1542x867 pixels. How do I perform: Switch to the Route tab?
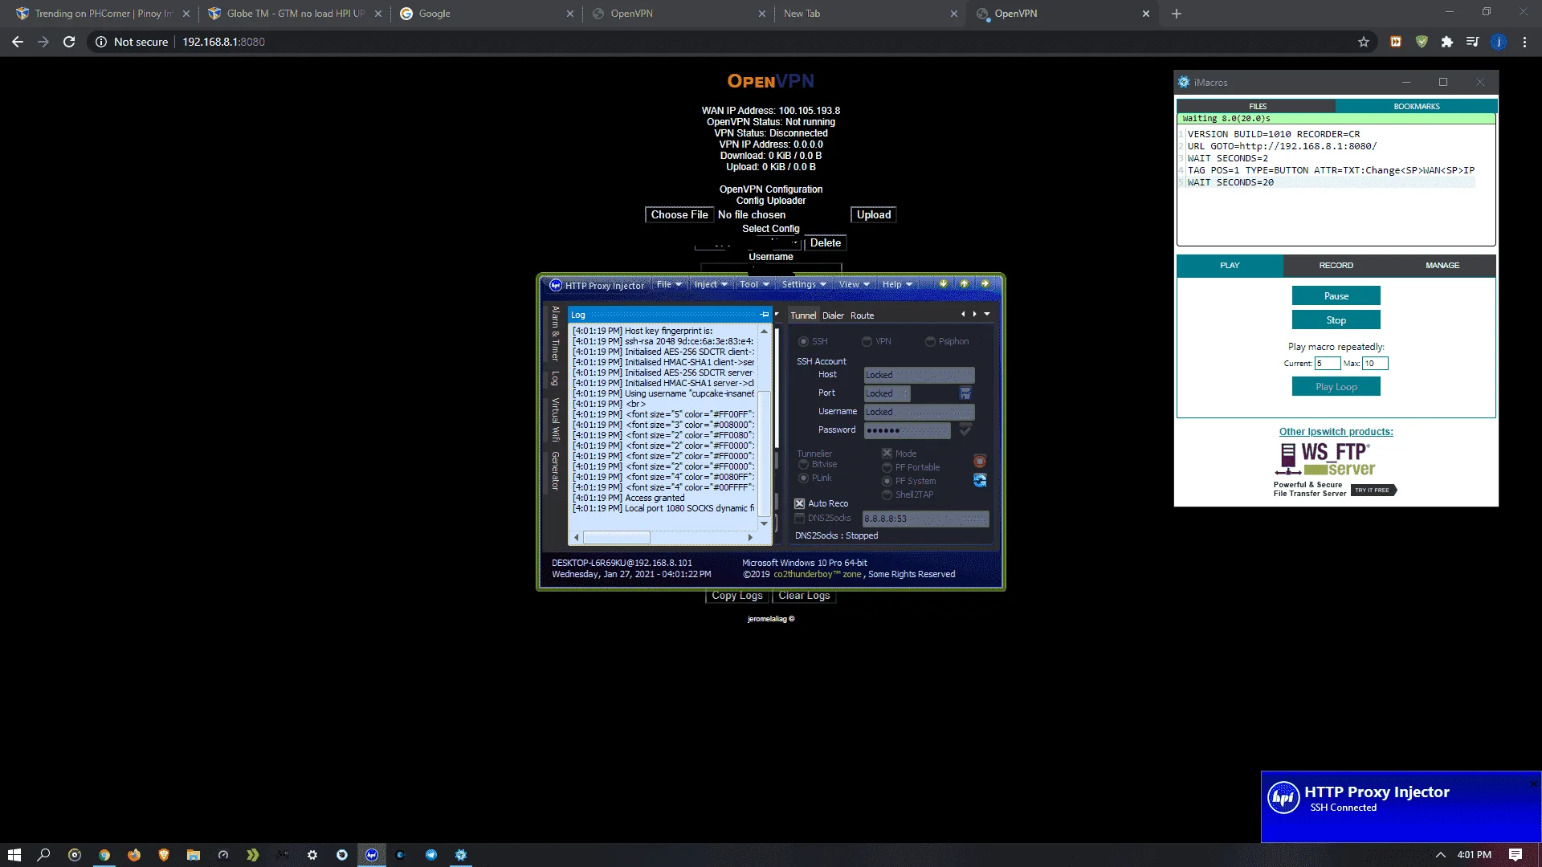point(862,315)
